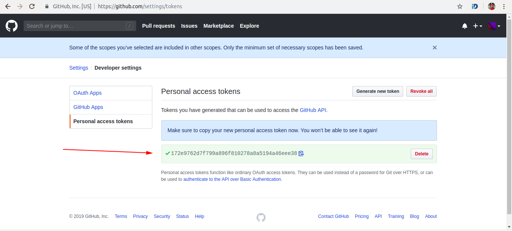Open the notifications bell
The image size is (512, 231).
click(x=465, y=26)
